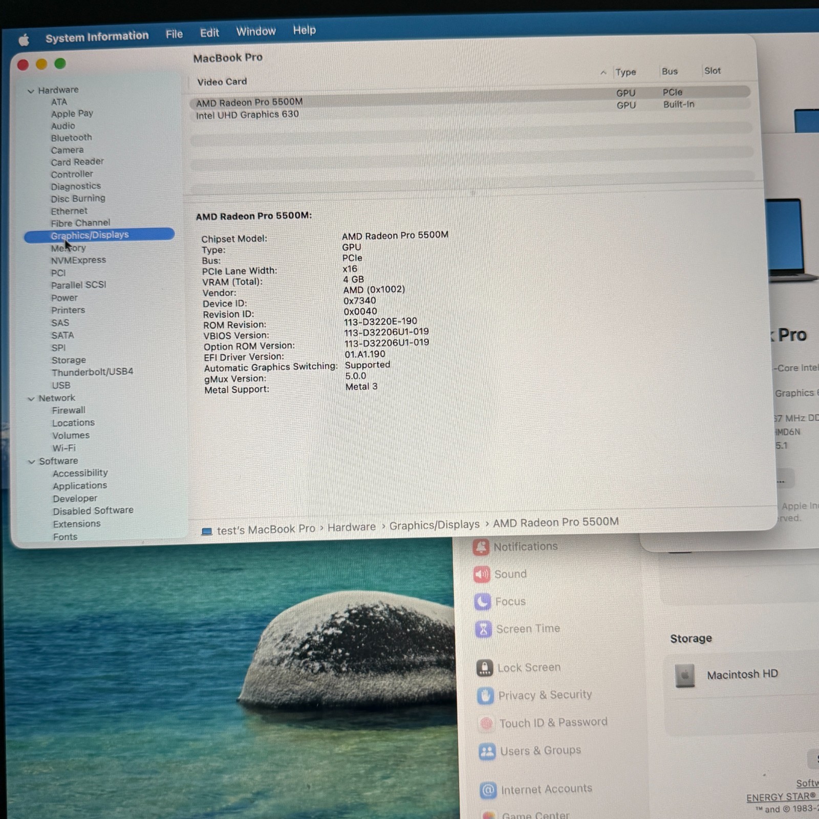Select Storage in the Hardware sidebar

pos(69,360)
